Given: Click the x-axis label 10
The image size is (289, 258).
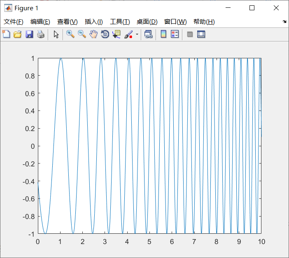Looking at the screenshot, I should 261,242.
